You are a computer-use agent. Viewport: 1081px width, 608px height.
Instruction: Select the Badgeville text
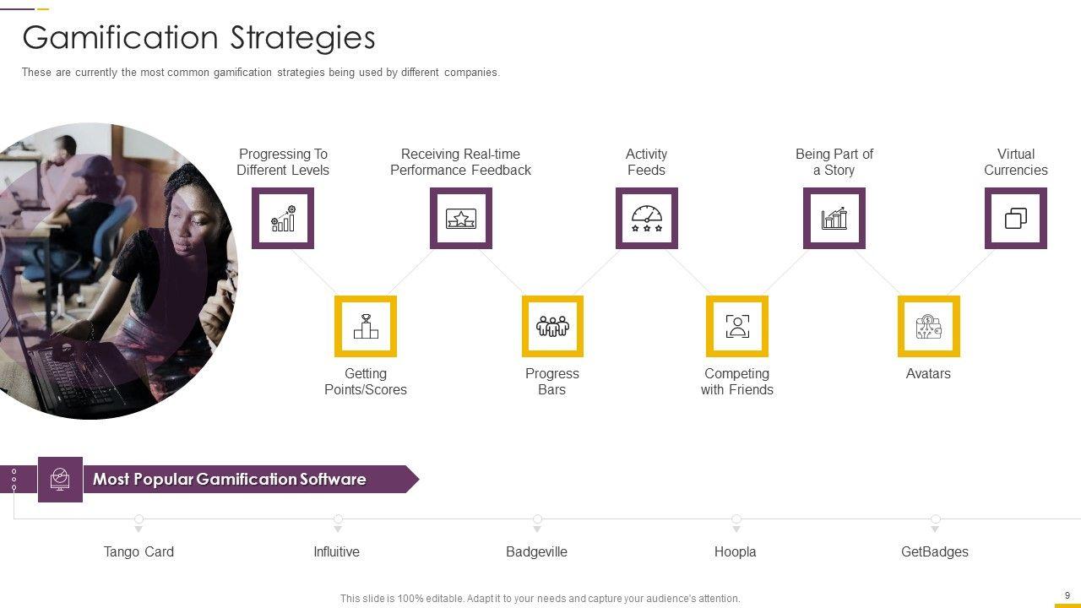point(536,551)
